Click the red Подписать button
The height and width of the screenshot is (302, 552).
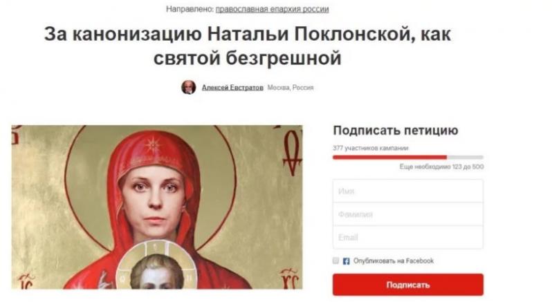point(408,285)
